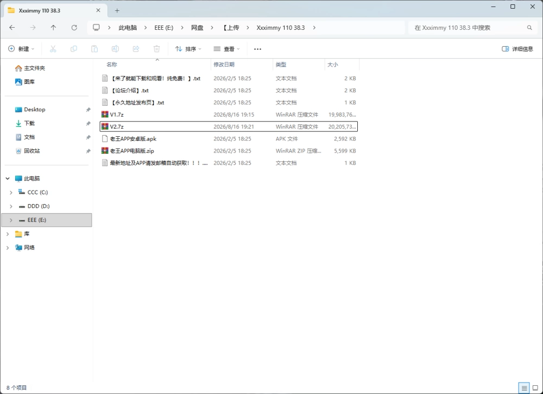The height and width of the screenshot is (394, 543).
Task: Click the forward navigation arrow
Action: coord(33,28)
